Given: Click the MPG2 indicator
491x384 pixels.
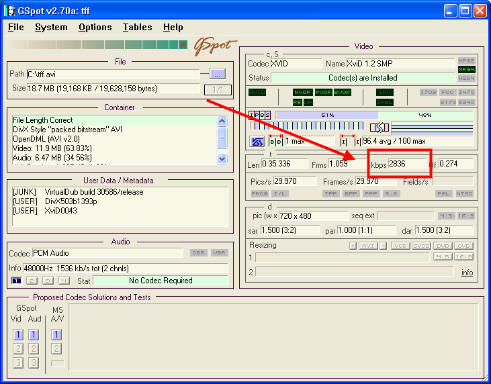Looking at the screenshot, I should (x=466, y=60).
